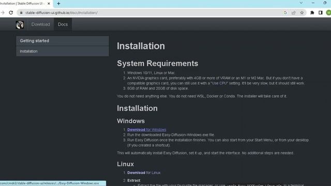Click the Download for Windows link
The image size is (331, 186).
click(x=146, y=130)
